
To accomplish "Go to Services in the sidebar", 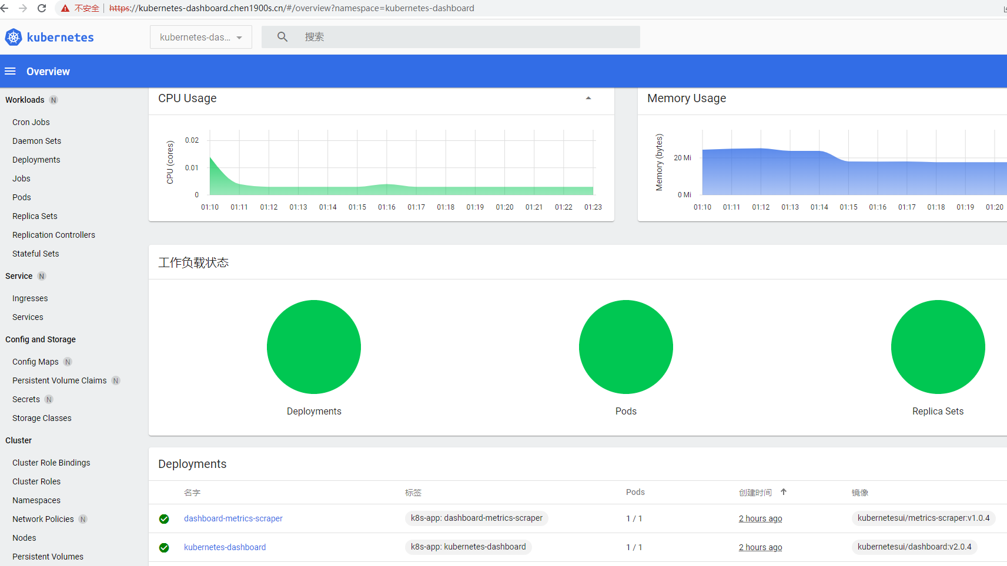I will (28, 317).
